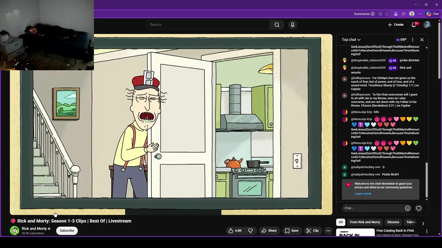Close the live chat panel
Image resolution: width=442 pixels, height=248 pixels.
click(422, 40)
